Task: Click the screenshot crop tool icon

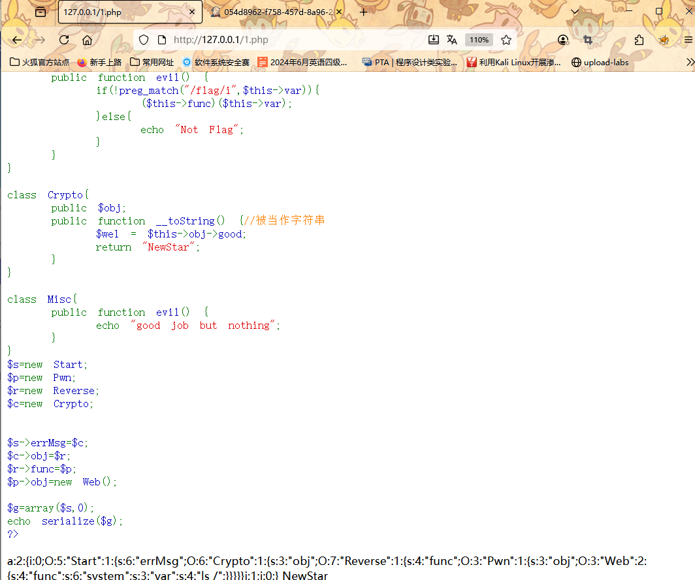Action: click(x=587, y=40)
